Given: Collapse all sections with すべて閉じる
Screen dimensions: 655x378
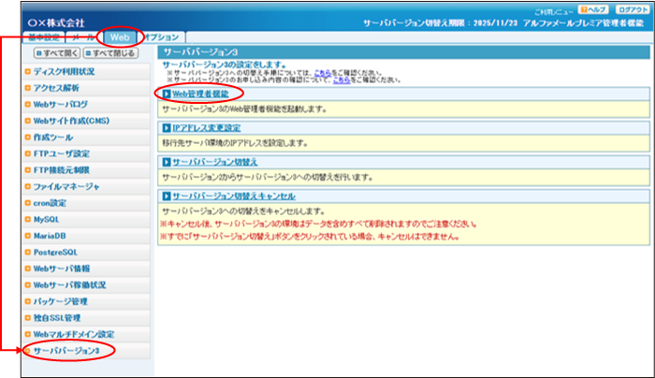Looking at the screenshot, I should tap(112, 53).
